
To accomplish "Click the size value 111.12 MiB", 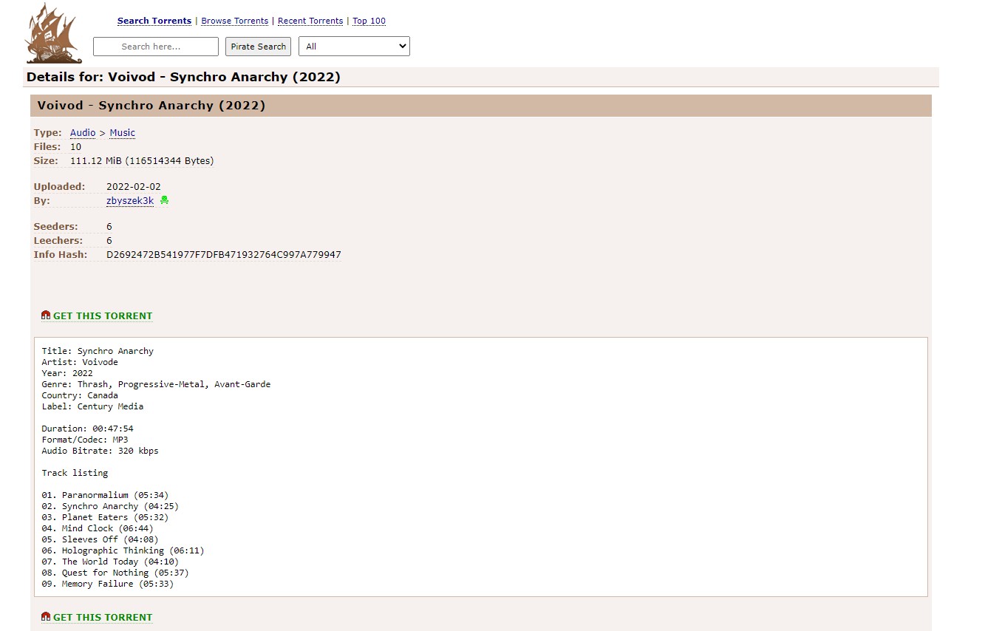I will (142, 160).
